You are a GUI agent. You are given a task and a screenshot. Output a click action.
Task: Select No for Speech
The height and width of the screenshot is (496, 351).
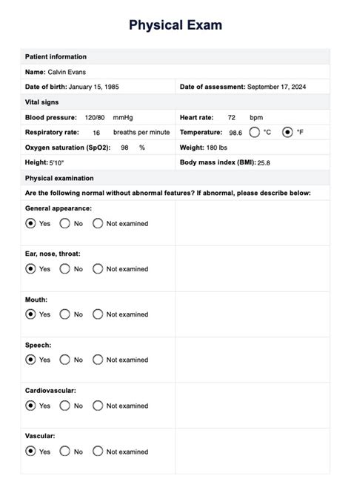(x=64, y=360)
